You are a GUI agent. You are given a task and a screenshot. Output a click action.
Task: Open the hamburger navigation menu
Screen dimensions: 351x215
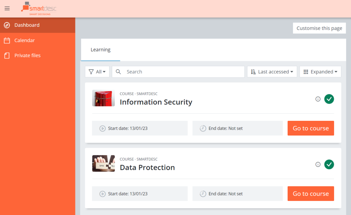click(7, 8)
